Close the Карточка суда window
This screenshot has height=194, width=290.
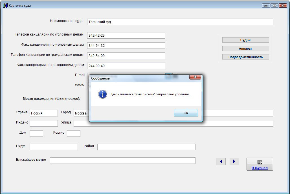coord(283,6)
